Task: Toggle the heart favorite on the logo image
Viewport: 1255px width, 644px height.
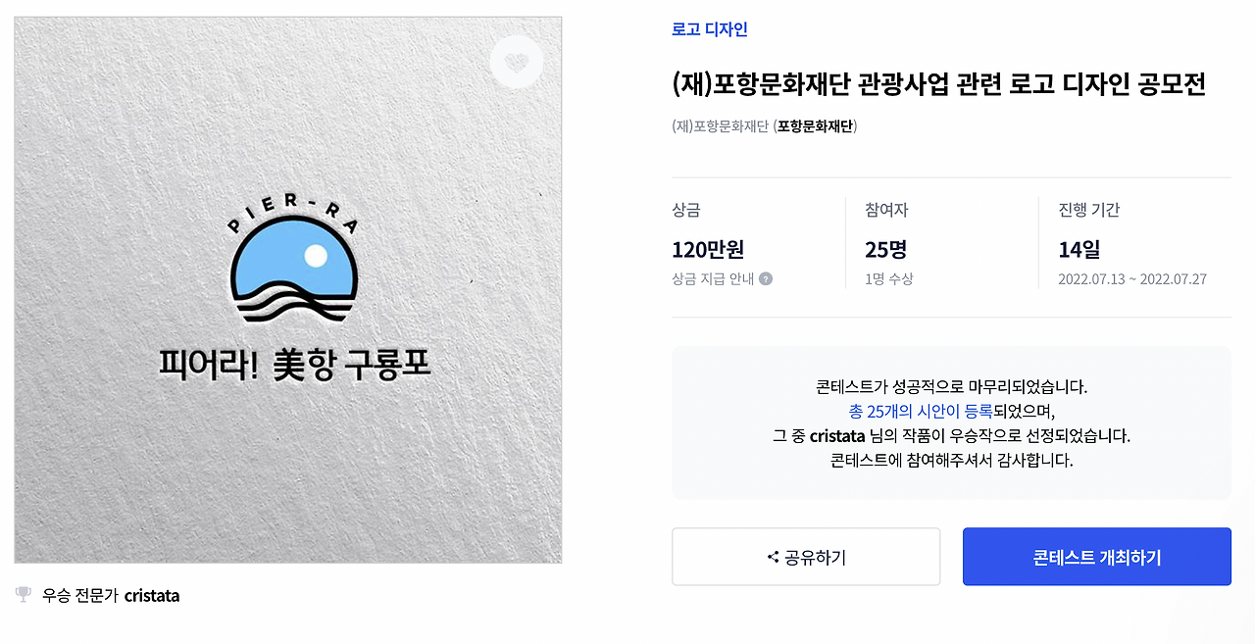Action: [517, 61]
